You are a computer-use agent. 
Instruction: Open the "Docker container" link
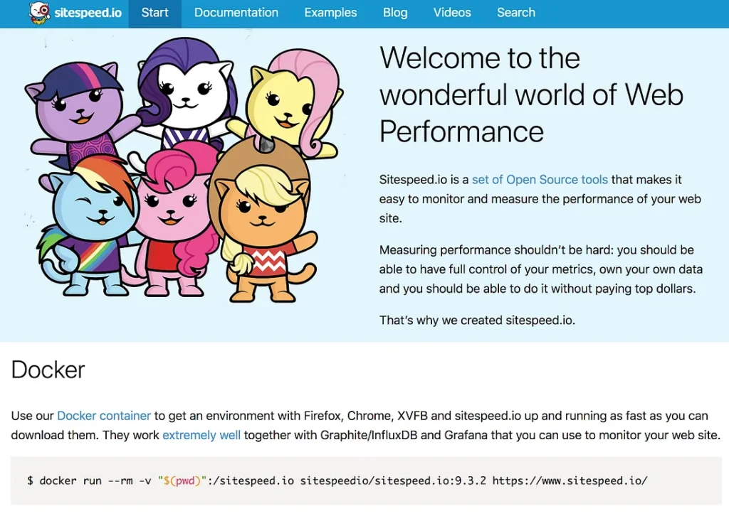[x=104, y=416]
